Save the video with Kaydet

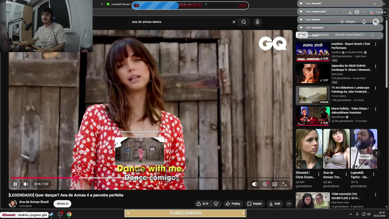pos(254,204)
